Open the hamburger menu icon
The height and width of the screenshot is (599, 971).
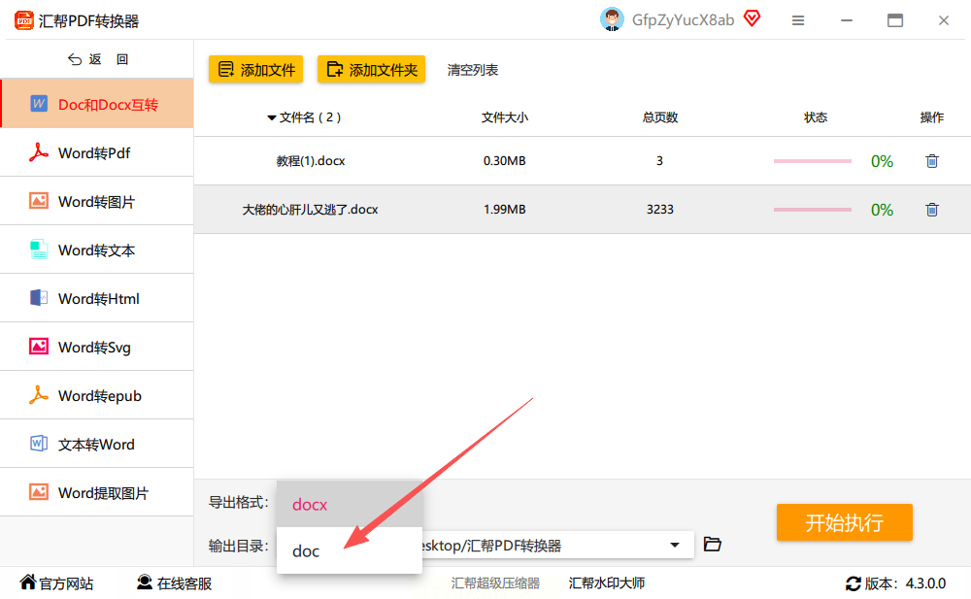797,20
